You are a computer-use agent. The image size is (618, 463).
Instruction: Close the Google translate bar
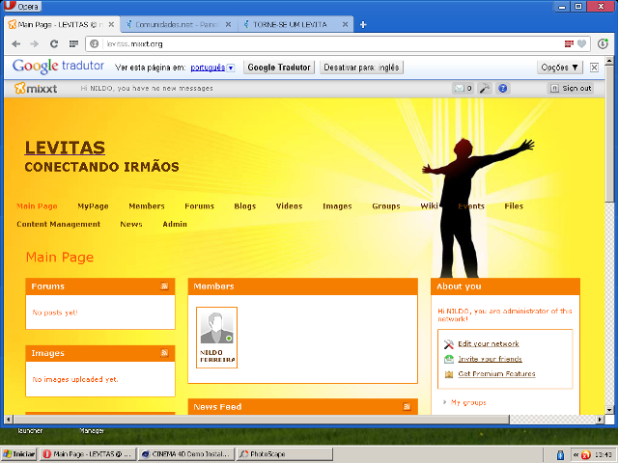coord(594,68)
